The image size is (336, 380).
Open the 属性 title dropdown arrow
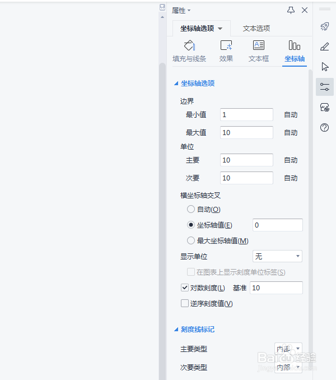189,11
